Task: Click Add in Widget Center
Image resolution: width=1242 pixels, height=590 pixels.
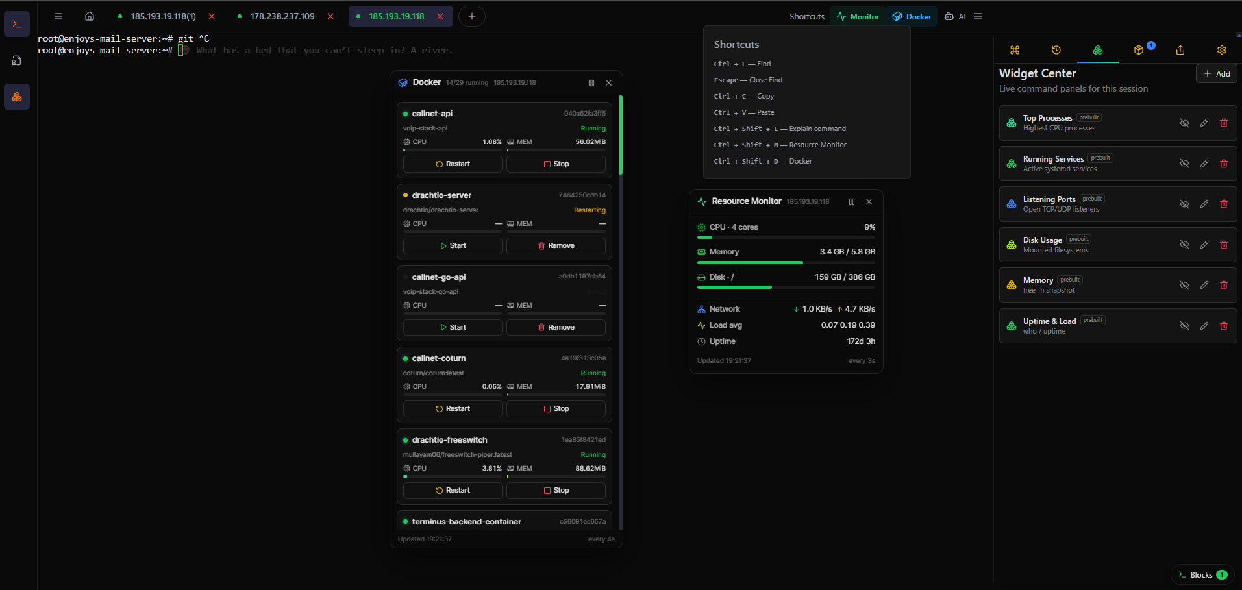Action: [1217, 73]
